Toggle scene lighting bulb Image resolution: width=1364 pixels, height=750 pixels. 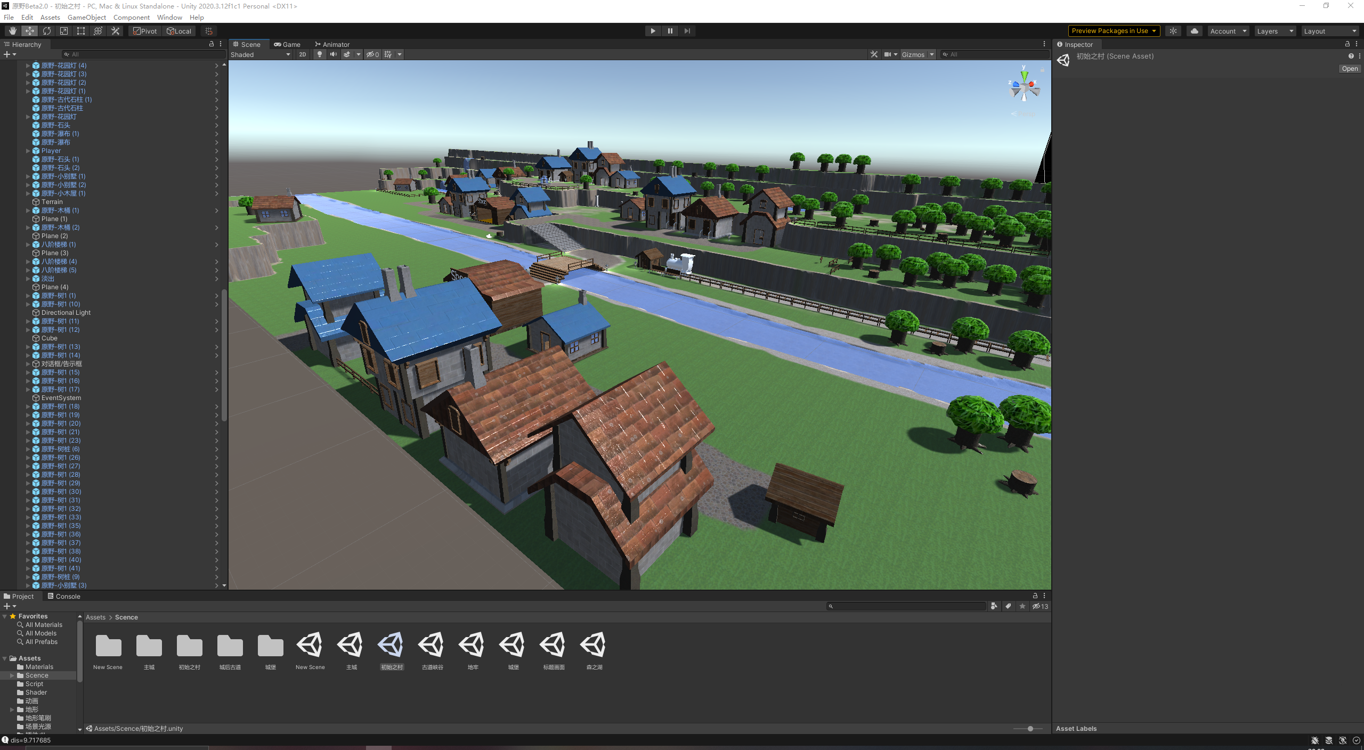click(x=319, y=54)
